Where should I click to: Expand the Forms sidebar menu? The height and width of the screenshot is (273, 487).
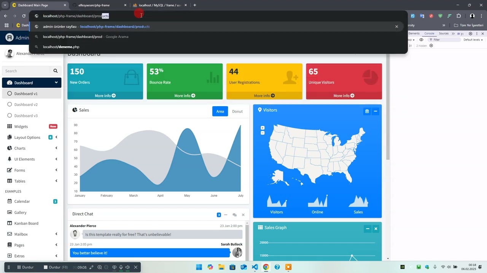pos(32,170)
